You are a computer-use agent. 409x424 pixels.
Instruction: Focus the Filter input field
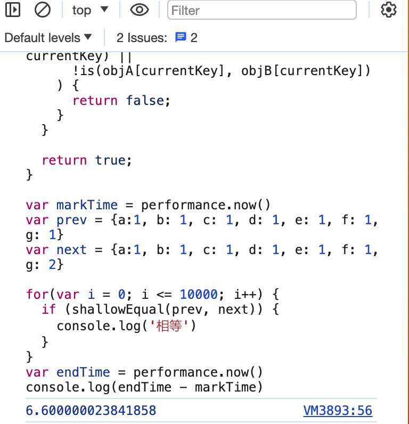click(261, 10)
